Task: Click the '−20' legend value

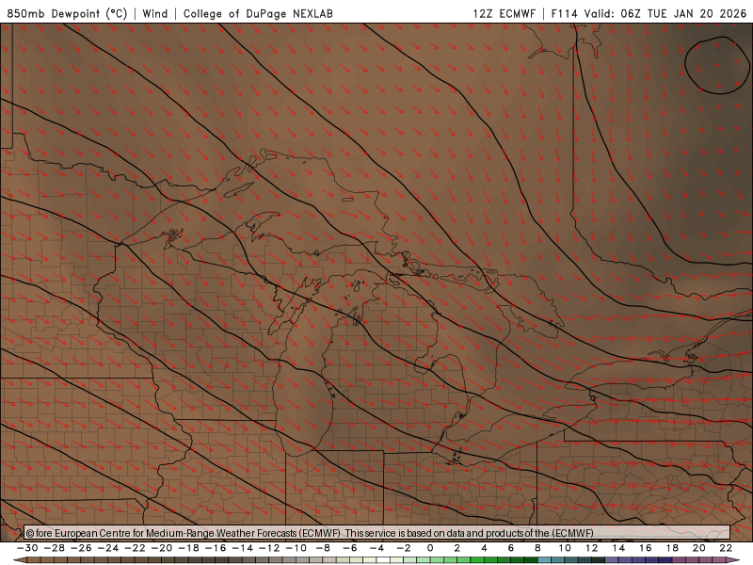Action: (x=161, y=548)
